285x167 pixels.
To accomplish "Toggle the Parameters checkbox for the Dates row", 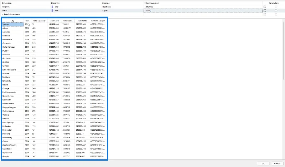I will point(276,11).
